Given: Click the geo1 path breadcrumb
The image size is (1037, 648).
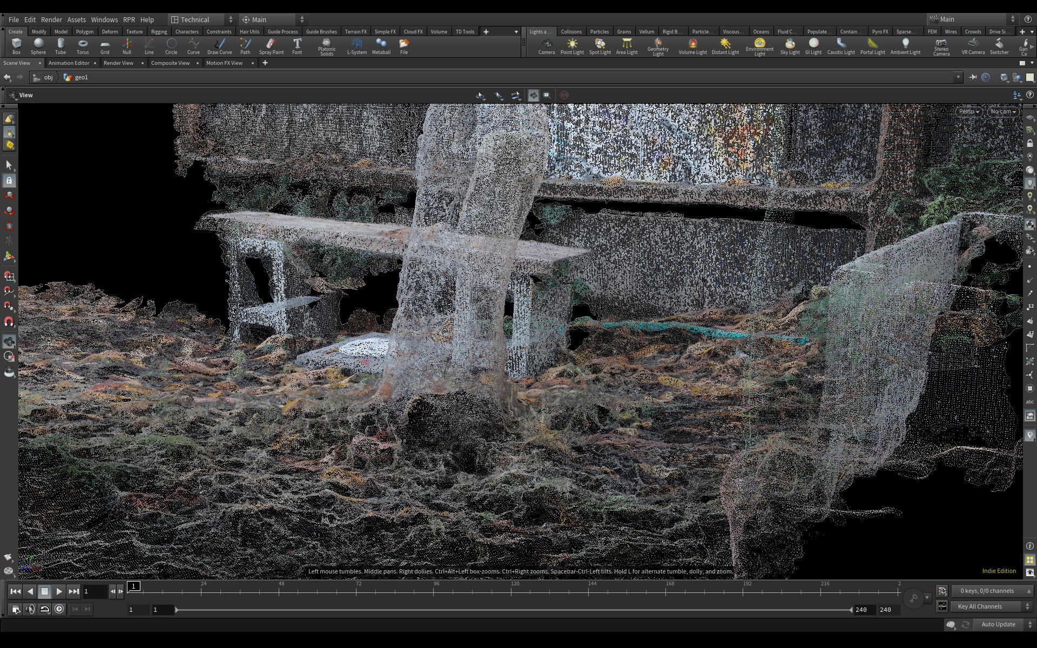Looking at the screenshot, I should (x=80, y=77).
